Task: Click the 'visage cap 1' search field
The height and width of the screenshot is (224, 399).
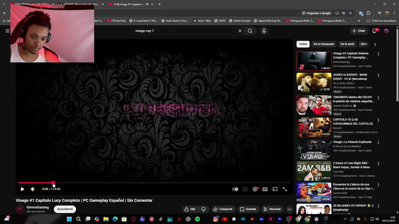Action: click(x=185, y=31)
